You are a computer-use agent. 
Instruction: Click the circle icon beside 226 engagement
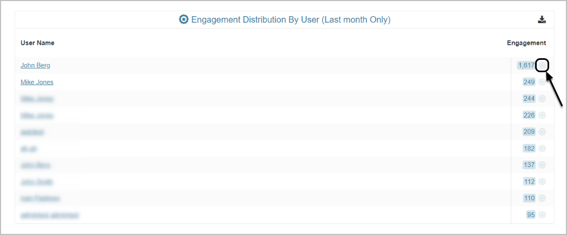pos(542,115)
